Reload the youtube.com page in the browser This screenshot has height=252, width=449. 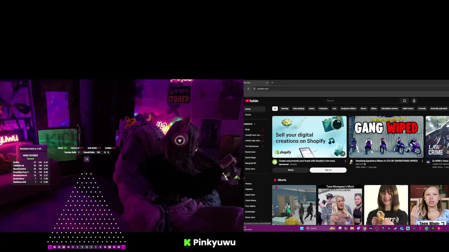[248, 89]
